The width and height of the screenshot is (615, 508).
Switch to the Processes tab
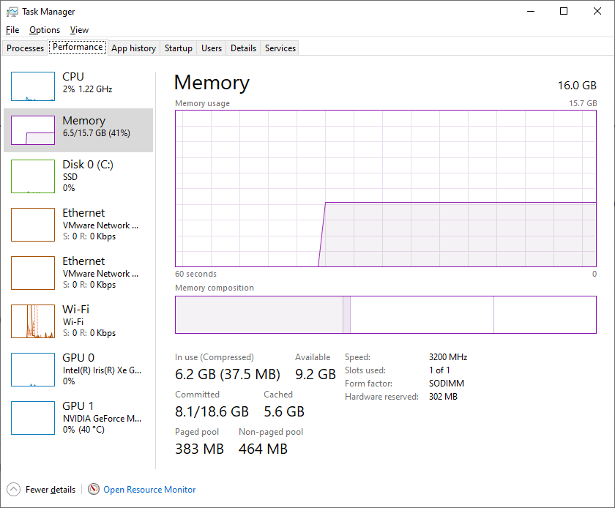click(x=25, y=48)
